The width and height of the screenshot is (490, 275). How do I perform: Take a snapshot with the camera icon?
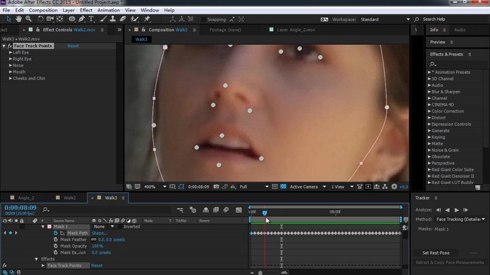216,186
